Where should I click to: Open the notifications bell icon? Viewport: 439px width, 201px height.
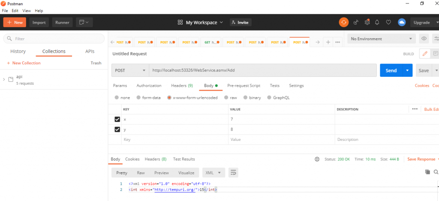(377, 22)
